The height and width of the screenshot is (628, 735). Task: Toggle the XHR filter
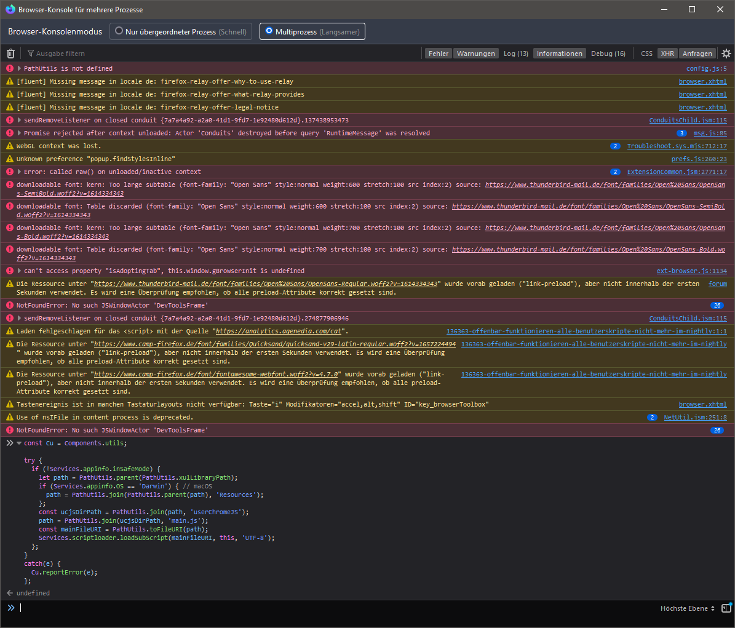point(667,54)
